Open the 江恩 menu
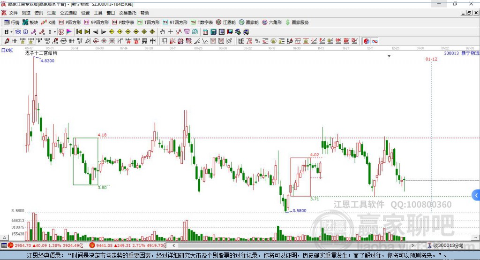This screenshot has height=260, width=480. click(x=52, y=13)
